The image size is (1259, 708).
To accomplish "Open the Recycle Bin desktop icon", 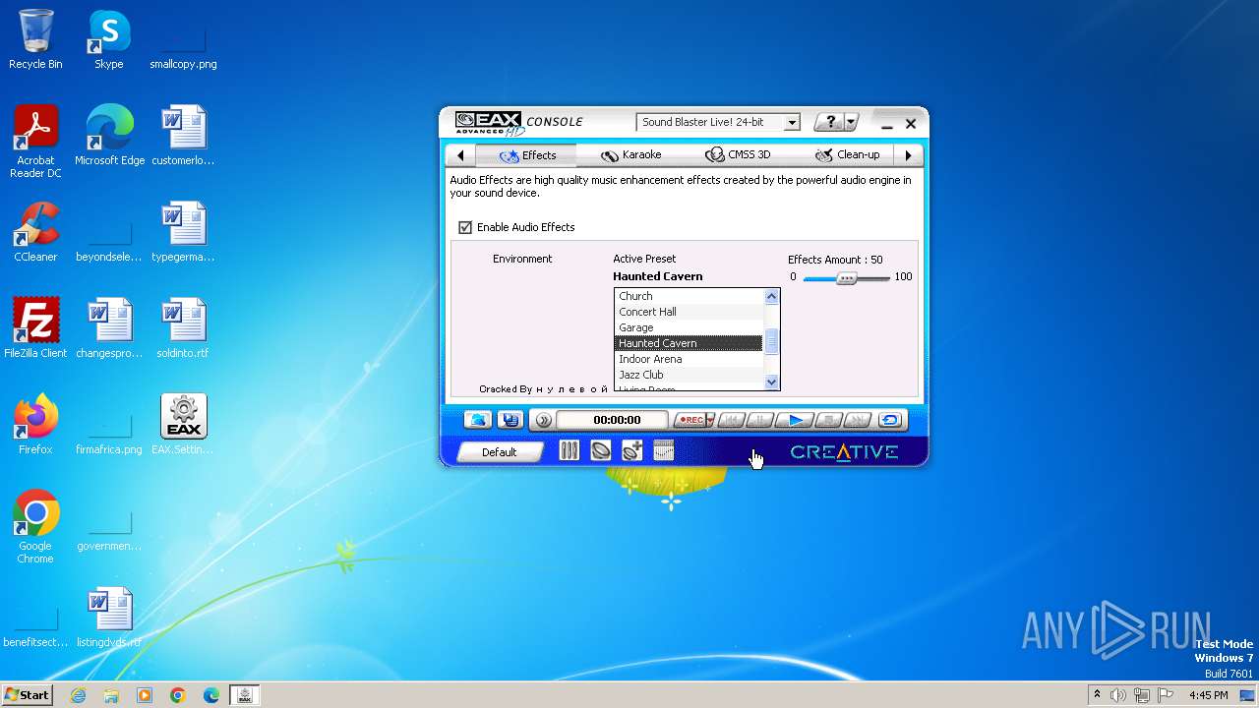I will pyautogui.click(x=35, y=39).
